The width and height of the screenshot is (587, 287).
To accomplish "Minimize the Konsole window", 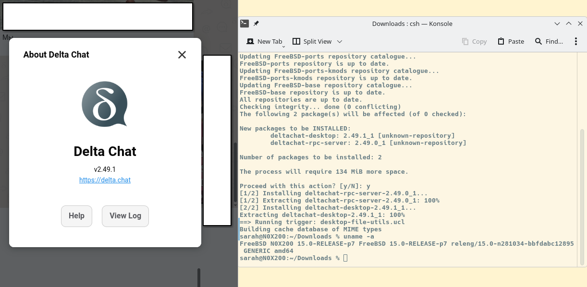I will pyautogui.click(x=557, y=24).
